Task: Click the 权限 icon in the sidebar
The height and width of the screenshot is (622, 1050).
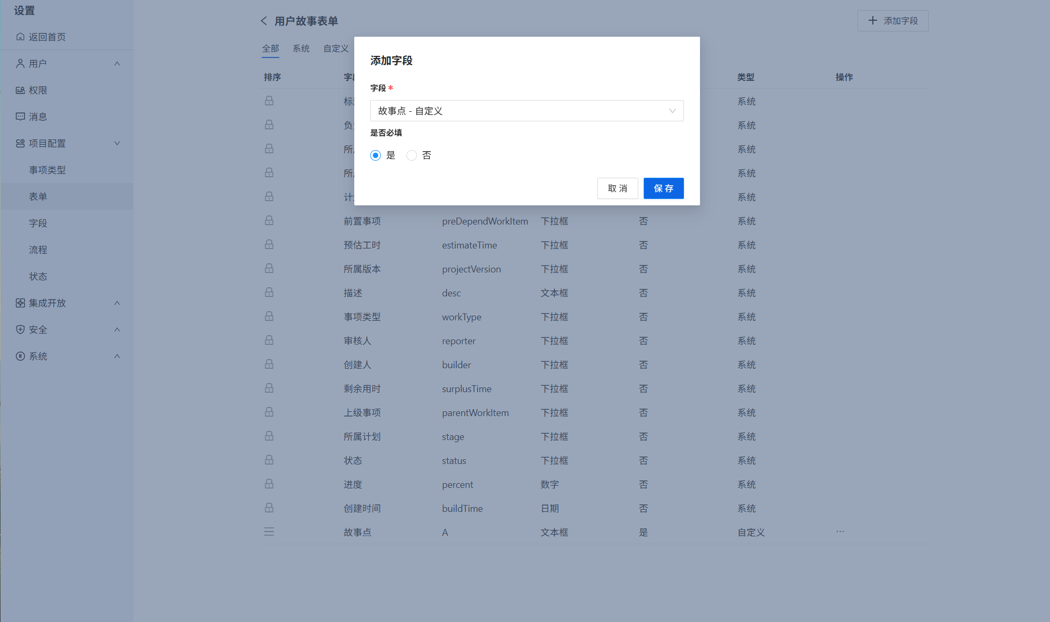Action: tap(20, 90)
